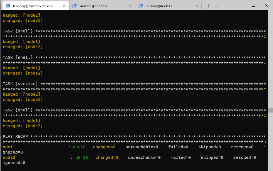The width and height of the screenshot is (273, 171).
Task: Click 'skipped=0' in the ode1 recap row
Action: (x=209, y=147)
